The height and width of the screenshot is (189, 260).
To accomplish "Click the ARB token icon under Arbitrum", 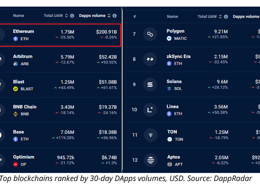I will coord(16,64).
